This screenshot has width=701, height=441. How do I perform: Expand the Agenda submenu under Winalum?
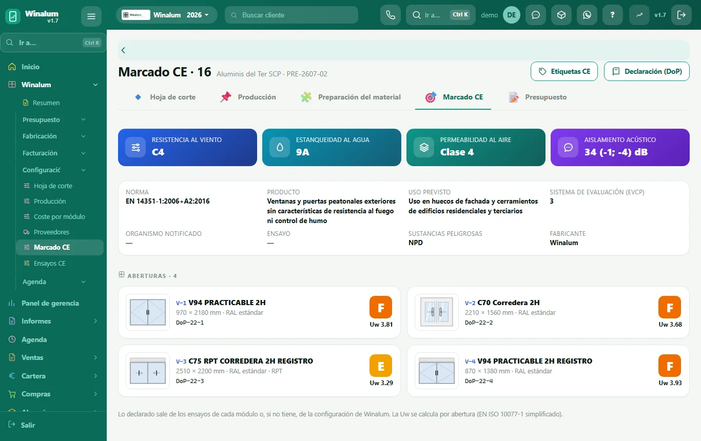pos(83,282)
